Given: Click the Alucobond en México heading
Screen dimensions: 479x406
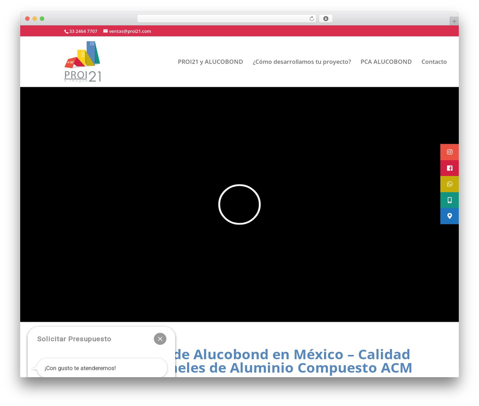Looking at the screenshot, I should [x=293, y=361].
